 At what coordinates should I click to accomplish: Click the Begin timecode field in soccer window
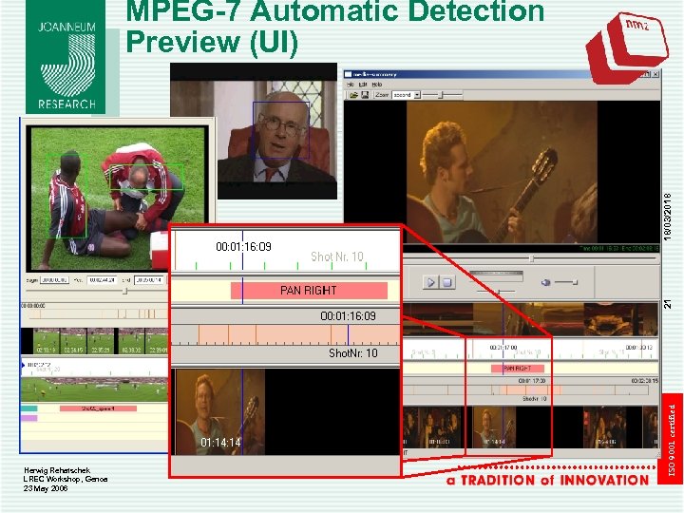(54, 280)
